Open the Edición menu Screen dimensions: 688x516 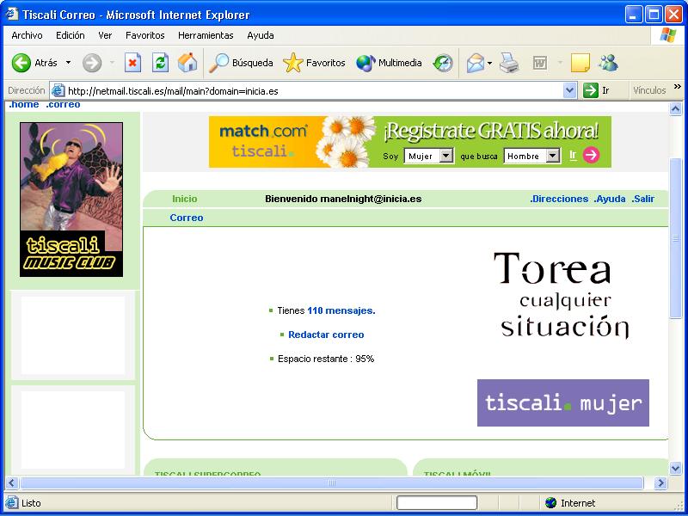click(x=71, y=35)
